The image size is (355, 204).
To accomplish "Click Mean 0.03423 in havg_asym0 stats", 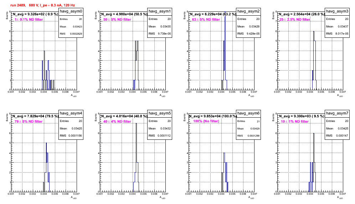I will click(71, 26).
